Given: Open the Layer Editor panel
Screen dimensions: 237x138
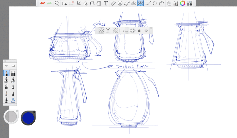Looking at the screenshot, I should coord(169,3).
